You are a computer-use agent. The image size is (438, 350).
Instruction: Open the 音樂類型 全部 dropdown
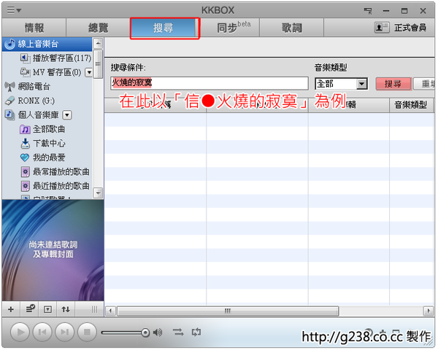[x=341, y=83]
